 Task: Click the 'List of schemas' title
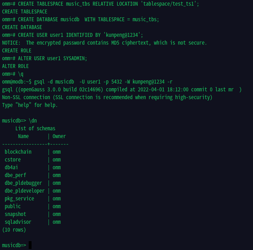click(35, 129)
